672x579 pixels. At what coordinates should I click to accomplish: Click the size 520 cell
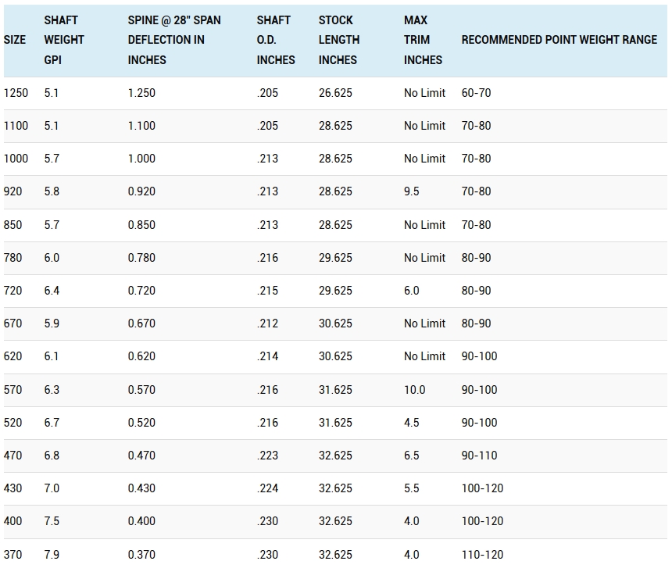coord(13,423)
